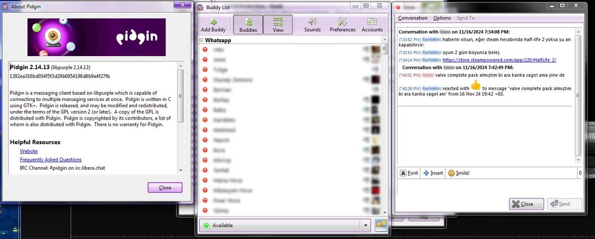Click the red buddy avatar thumbnail

376,190
